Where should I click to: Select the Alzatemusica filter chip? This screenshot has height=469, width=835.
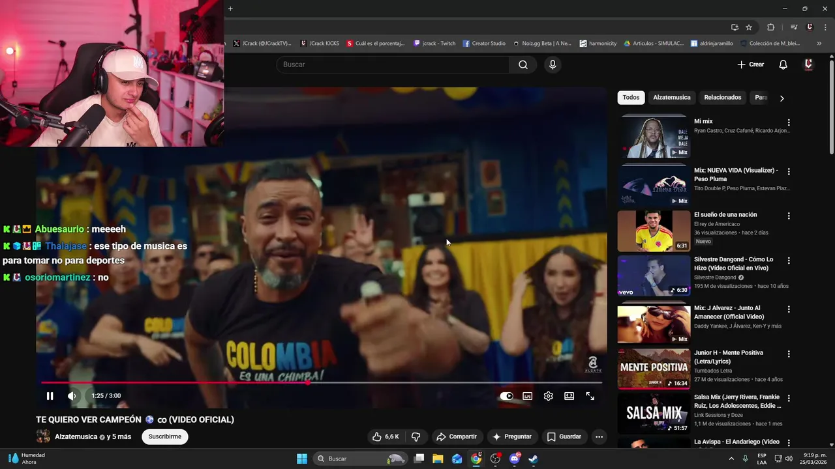pos(672,98)
